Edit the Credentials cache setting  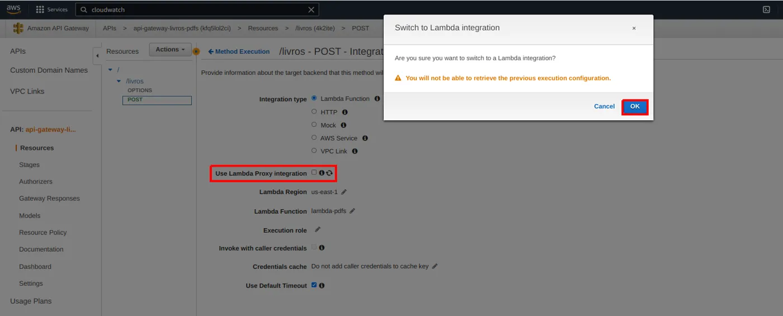(x=435, y=266)
